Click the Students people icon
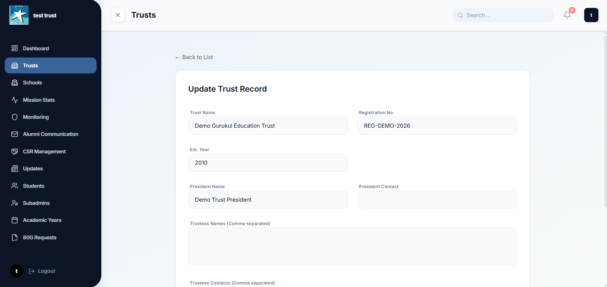Image resolution: width=607 pixels, height=287 pixels. [x=15, y=186]
